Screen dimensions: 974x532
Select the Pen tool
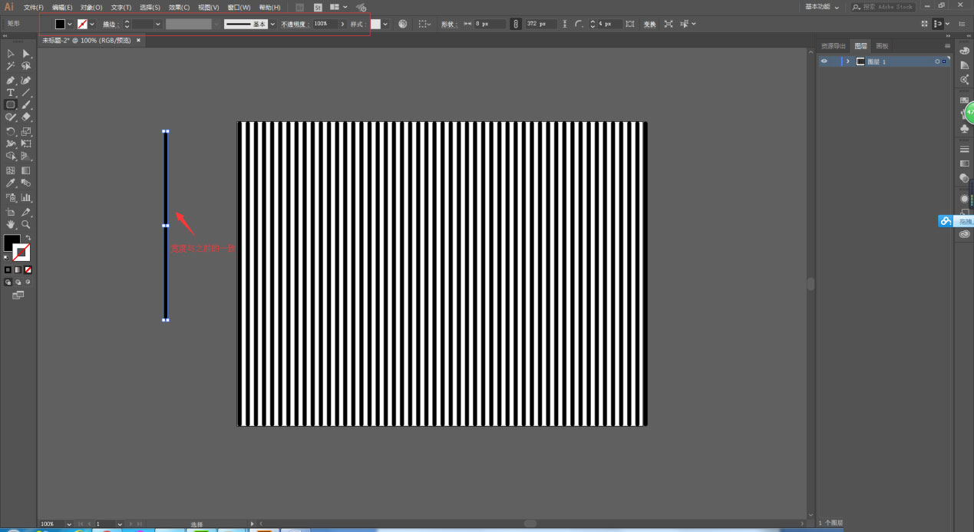pyautogui.click(x=11, y=80)
